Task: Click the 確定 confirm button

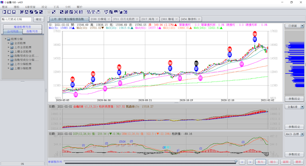Action: click(39, 19)
